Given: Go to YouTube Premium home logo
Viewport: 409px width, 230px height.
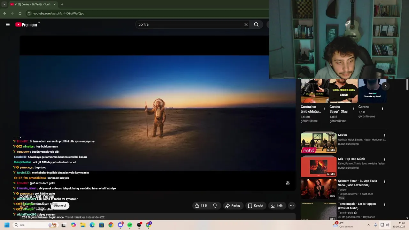Looking at the screenshot, I should 26,25.
